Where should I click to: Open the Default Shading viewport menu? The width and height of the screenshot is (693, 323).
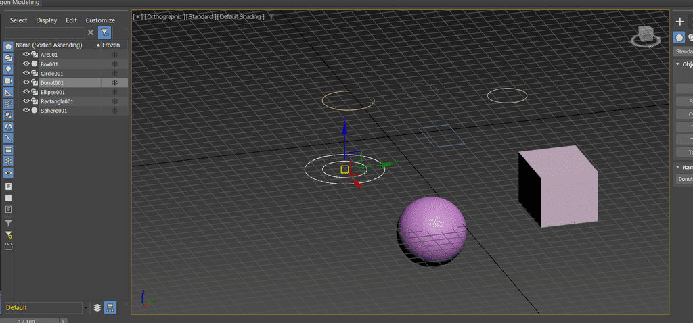pos(241,17)
